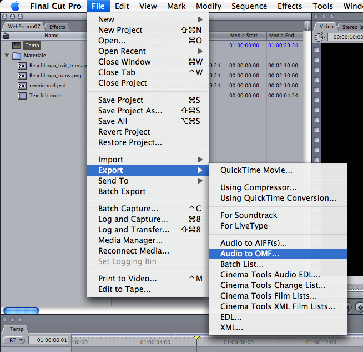Open the Sequence menu
The width and height of the screenshot is (363, 352).
point(249,6)
